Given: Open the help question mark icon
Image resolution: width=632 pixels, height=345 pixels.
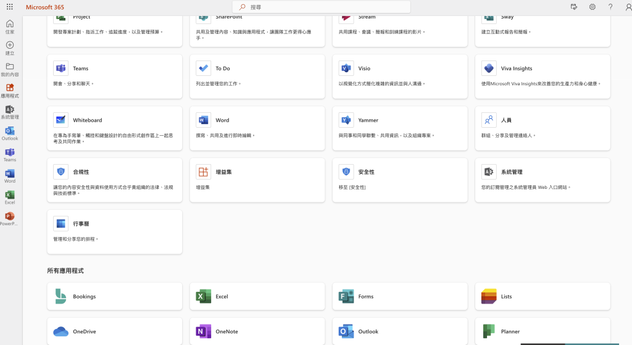Looking at the screenshot, I should [x=610, y=7].
